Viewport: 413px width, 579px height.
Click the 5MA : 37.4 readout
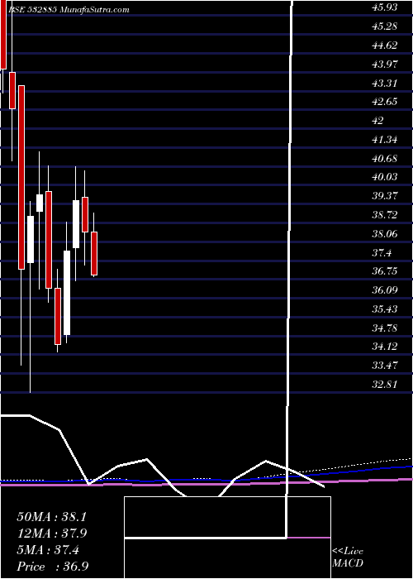coord(48,550)
